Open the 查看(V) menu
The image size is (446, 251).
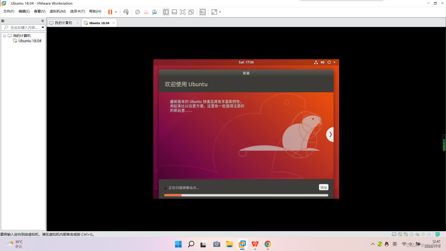(39, 11)
